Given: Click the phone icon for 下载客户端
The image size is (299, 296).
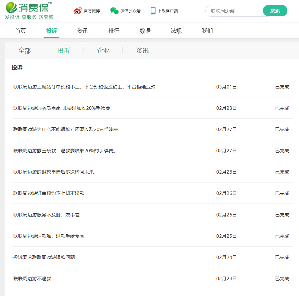Looking at the screenshot, I should pyautogui.click(x=153, y=11).
